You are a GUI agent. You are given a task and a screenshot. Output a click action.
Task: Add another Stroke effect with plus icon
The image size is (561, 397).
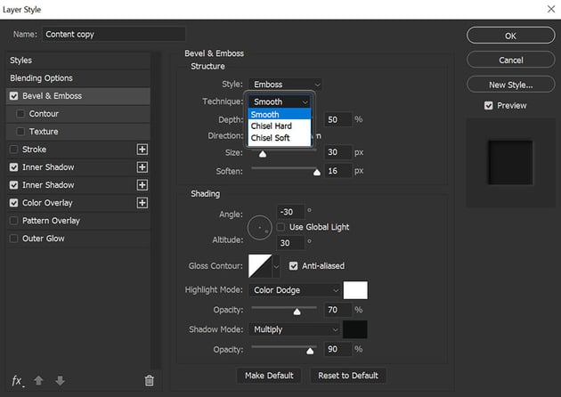[142, 150]
